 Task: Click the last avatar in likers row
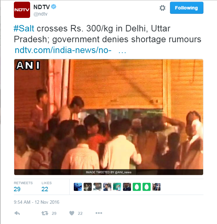(156, 187)
